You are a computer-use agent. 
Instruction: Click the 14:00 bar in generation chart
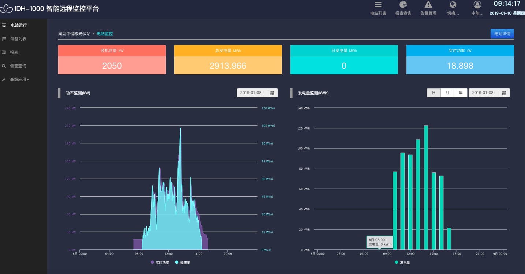point(426,187)
